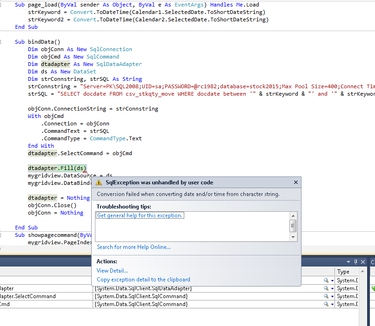Click 'dtadapter.SelectCommand = objCmd' line
The width and height of the screenshot is (375, 326).
(80, 153)
